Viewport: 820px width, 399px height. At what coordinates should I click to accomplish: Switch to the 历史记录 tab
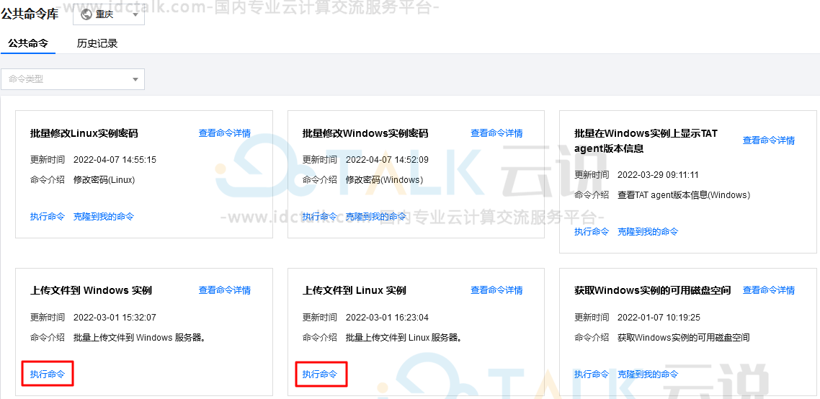click(97, 43)
